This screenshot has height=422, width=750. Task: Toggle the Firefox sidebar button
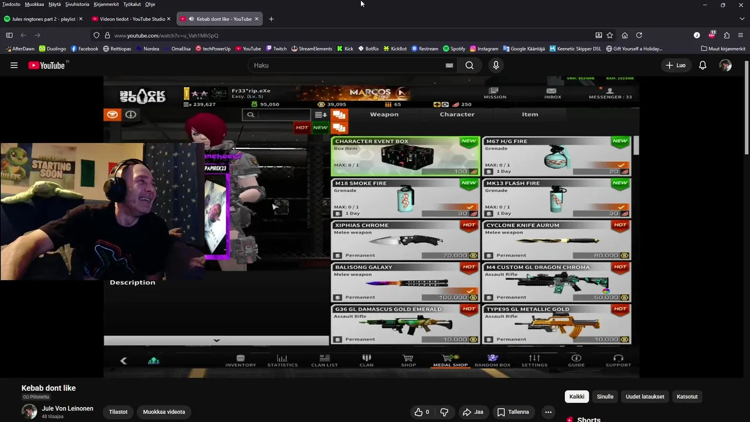point(9,35)
